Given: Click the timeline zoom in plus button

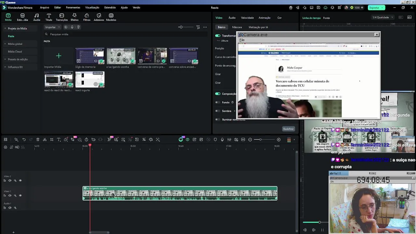Looking at the screenshot, I should click(279, 140).
